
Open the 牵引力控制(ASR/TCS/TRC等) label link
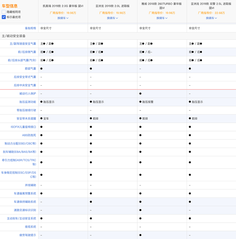point(19,162)
